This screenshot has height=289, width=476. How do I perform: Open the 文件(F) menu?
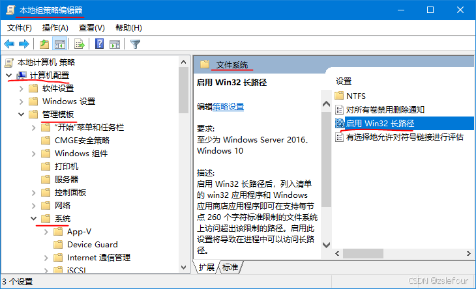[20, 28]
